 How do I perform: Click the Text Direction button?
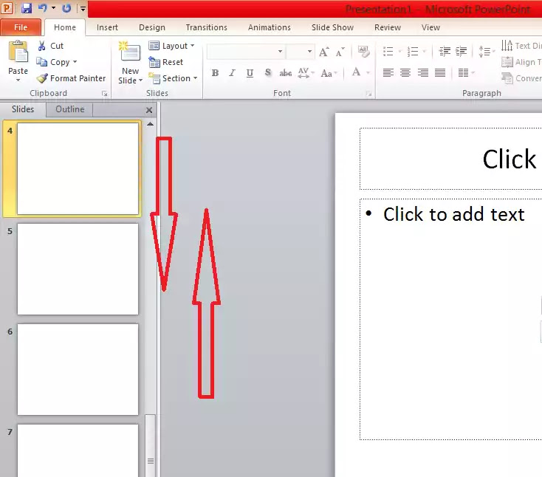click(x=521, y=46)
